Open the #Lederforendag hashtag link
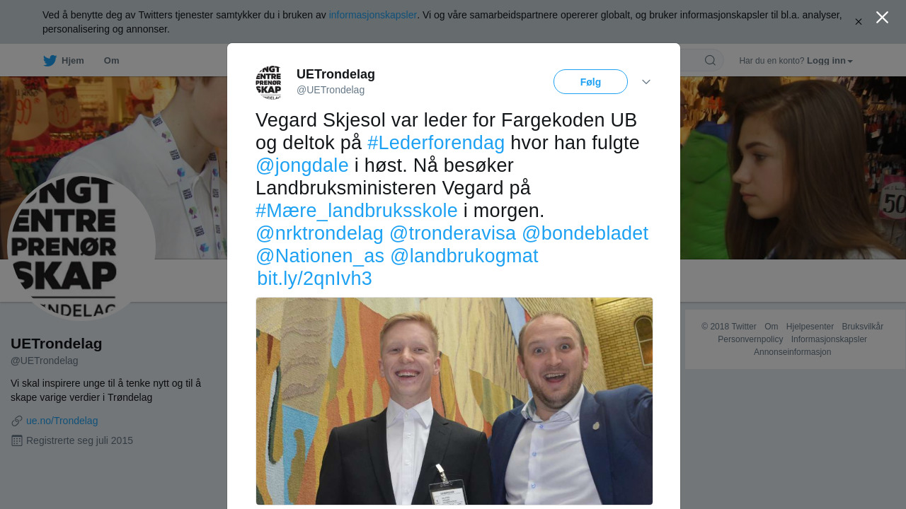The height and width of the screenshot is (509, 906). [x=436, y=143]
